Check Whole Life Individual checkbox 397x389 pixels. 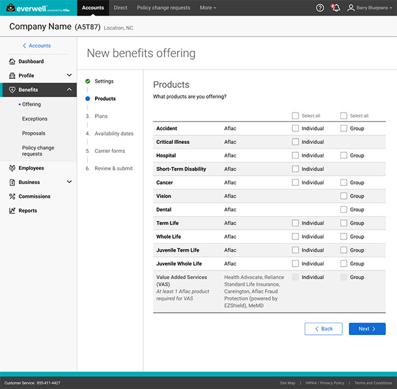pos(295,237)
